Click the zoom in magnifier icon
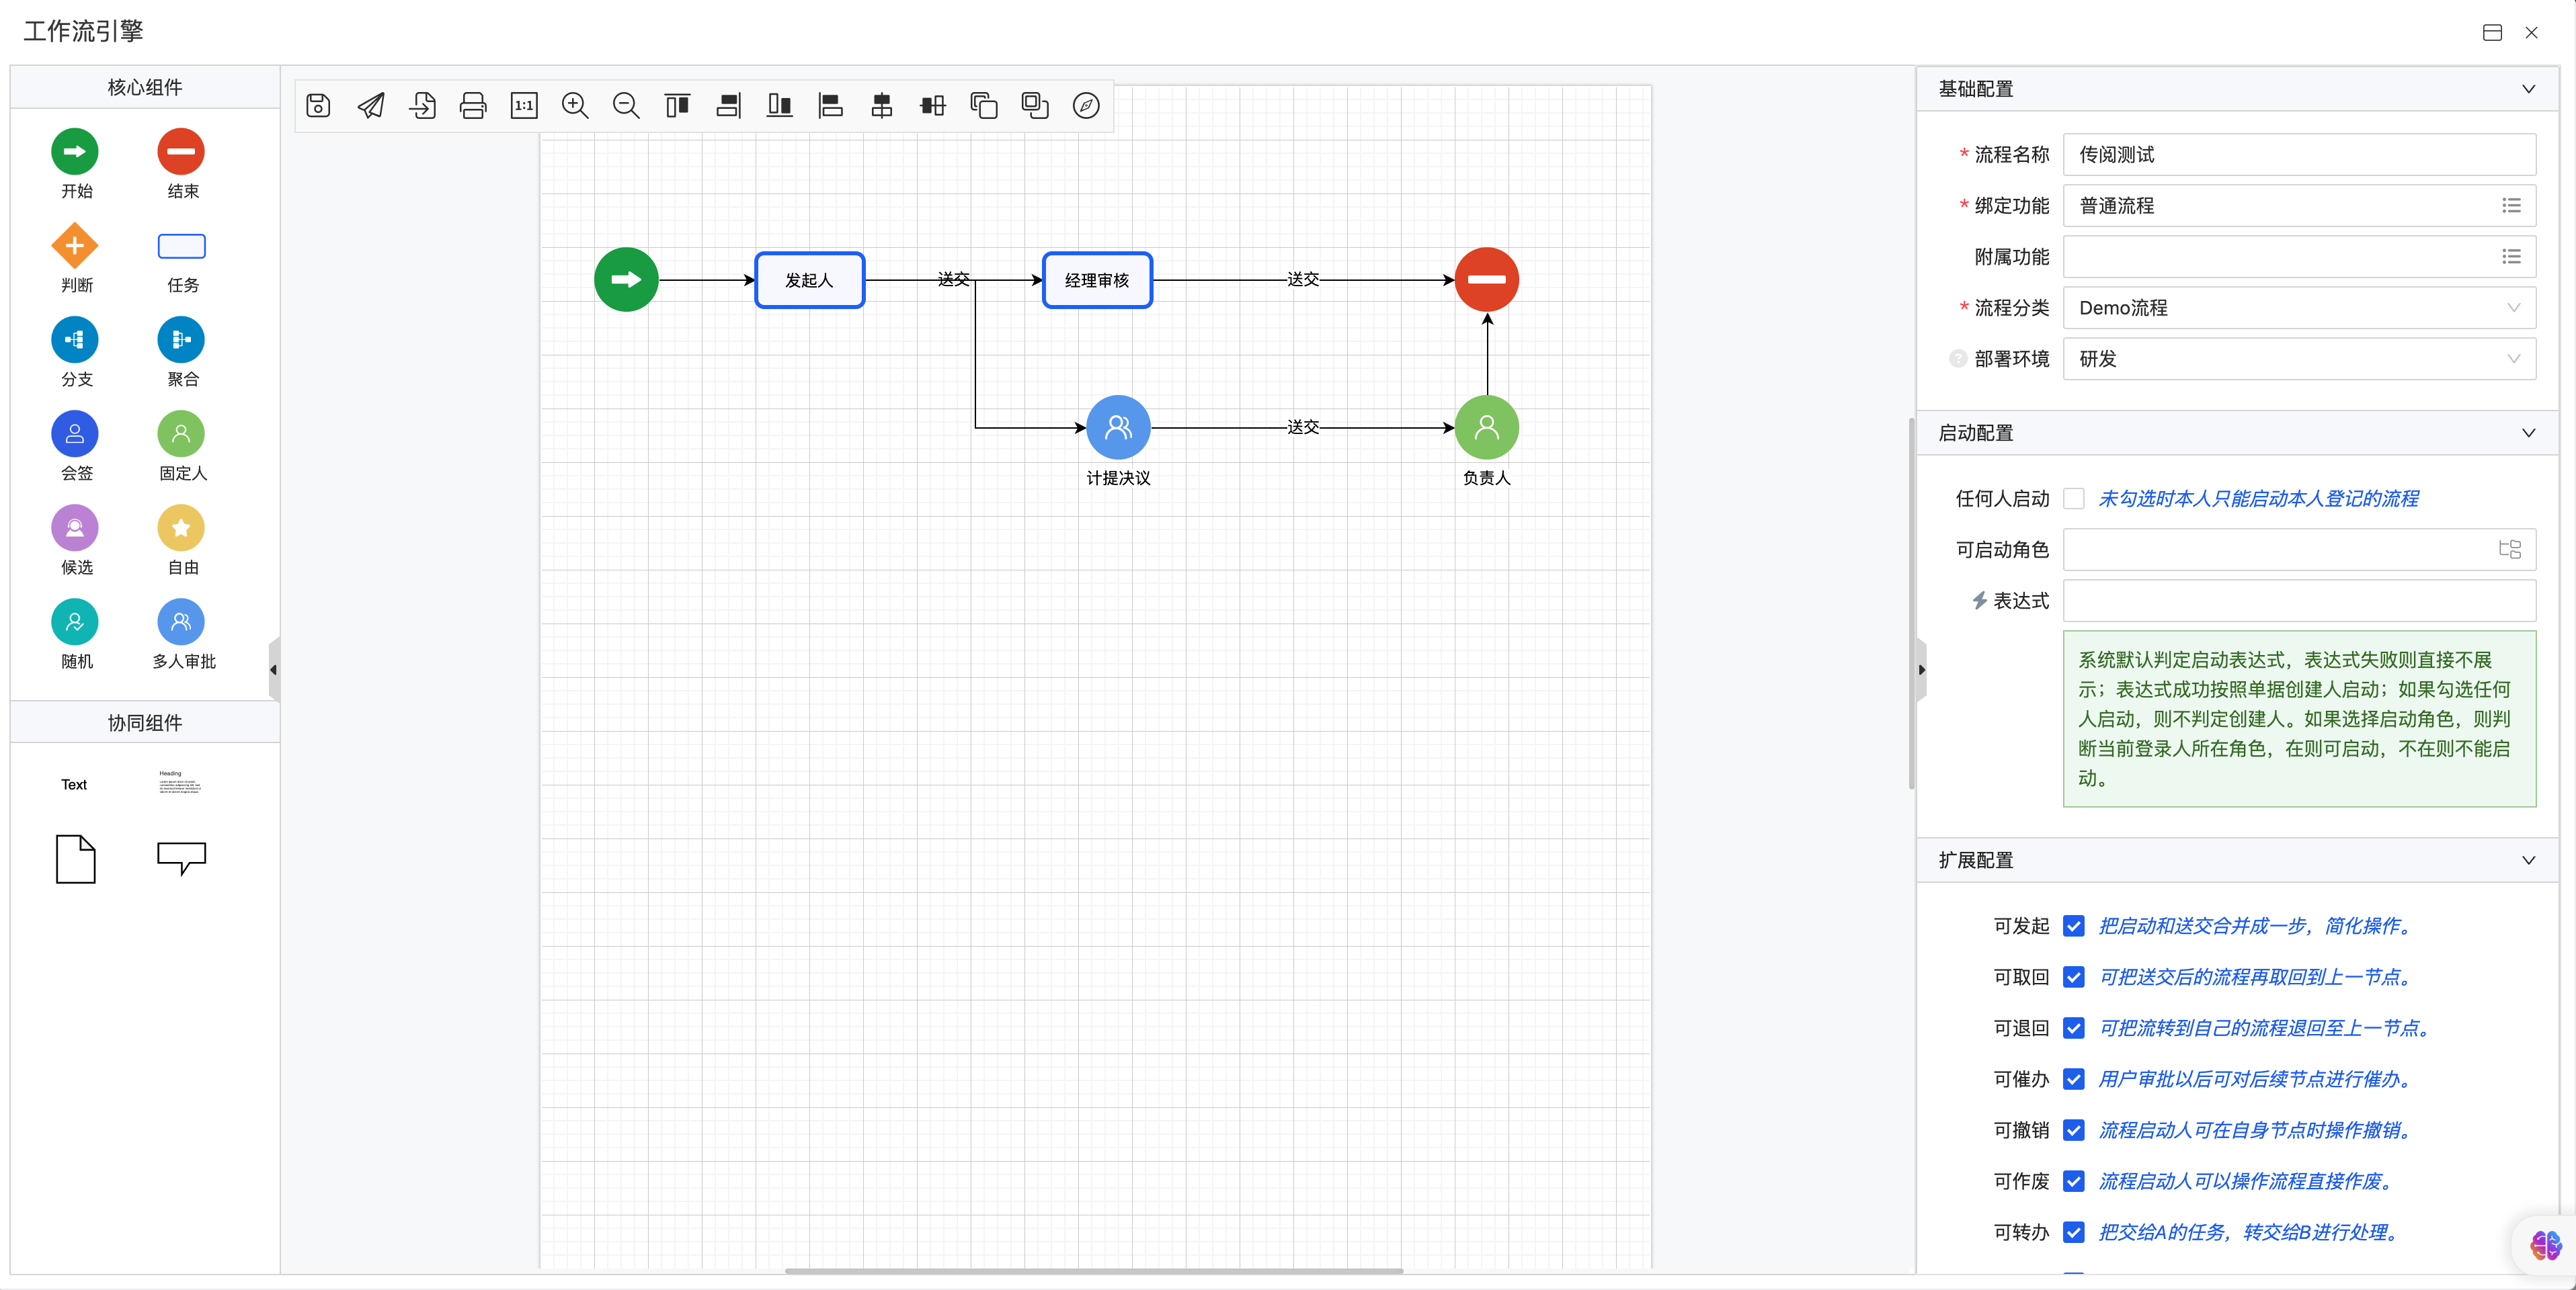Viewport: 2576px width, 1290px height. [575, 105]
